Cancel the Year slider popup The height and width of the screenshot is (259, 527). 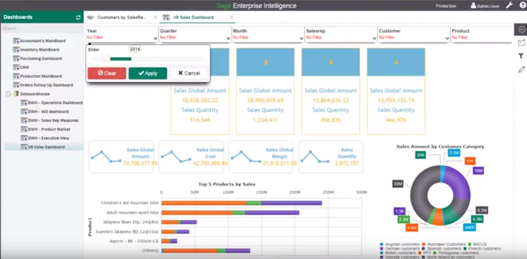[x=189, y=73]
